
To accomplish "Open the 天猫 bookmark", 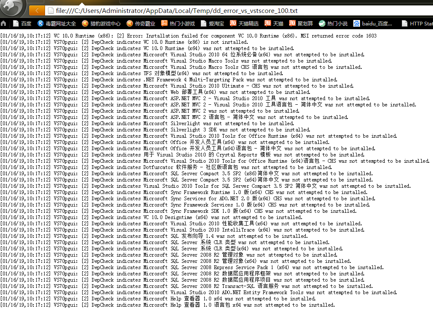I will point(274,23).
